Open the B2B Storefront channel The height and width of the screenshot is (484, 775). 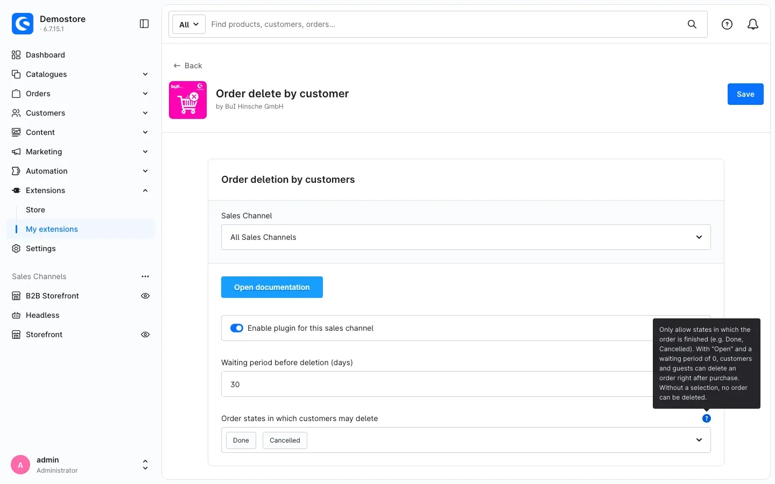pyautogui.click(x=52, y=296)
